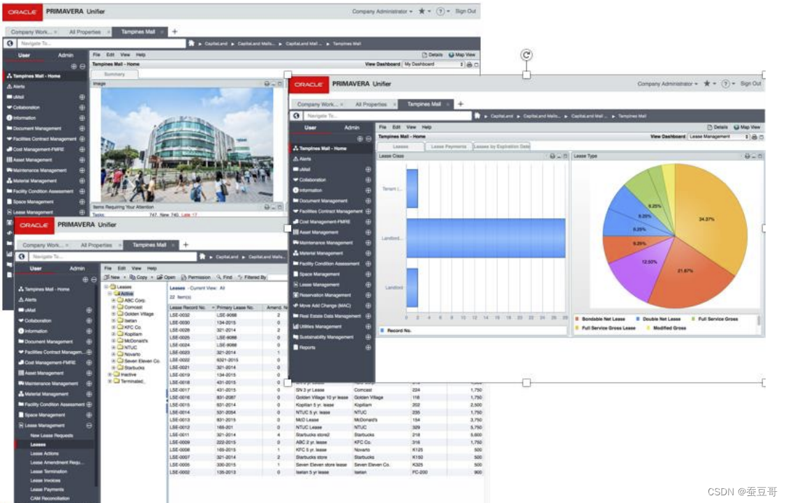Open View Dashboard dropdown showing Lease Management
This screenshot has height=503, width=788.
point(719,137)
